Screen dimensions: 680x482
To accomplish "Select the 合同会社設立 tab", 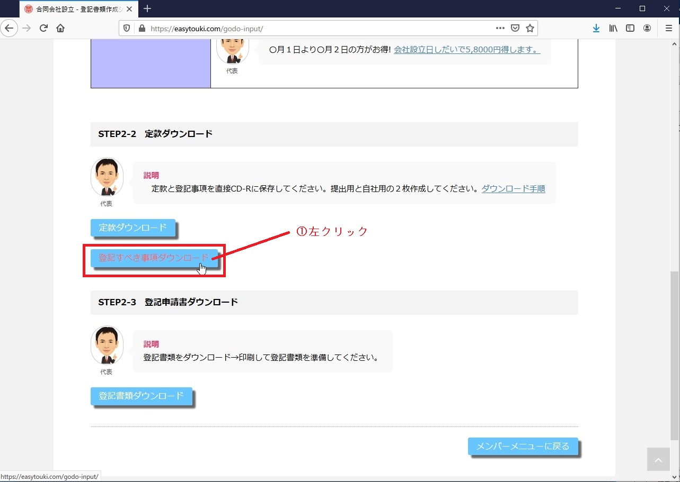I will click(x=77, y=9).
